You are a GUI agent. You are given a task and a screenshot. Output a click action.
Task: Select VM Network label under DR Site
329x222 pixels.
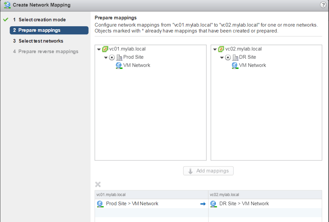[x=252, y=65]
